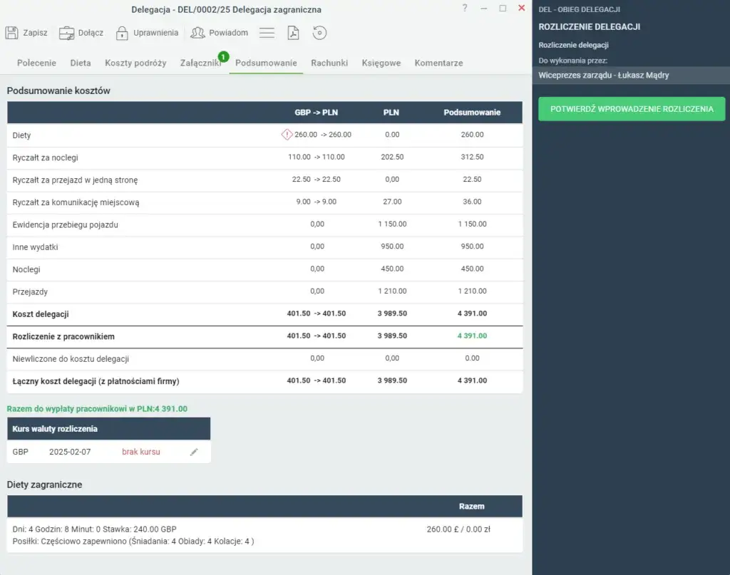Open the Komentarze tab
This screenshot has height=575, width=730.
coord(438,63)
